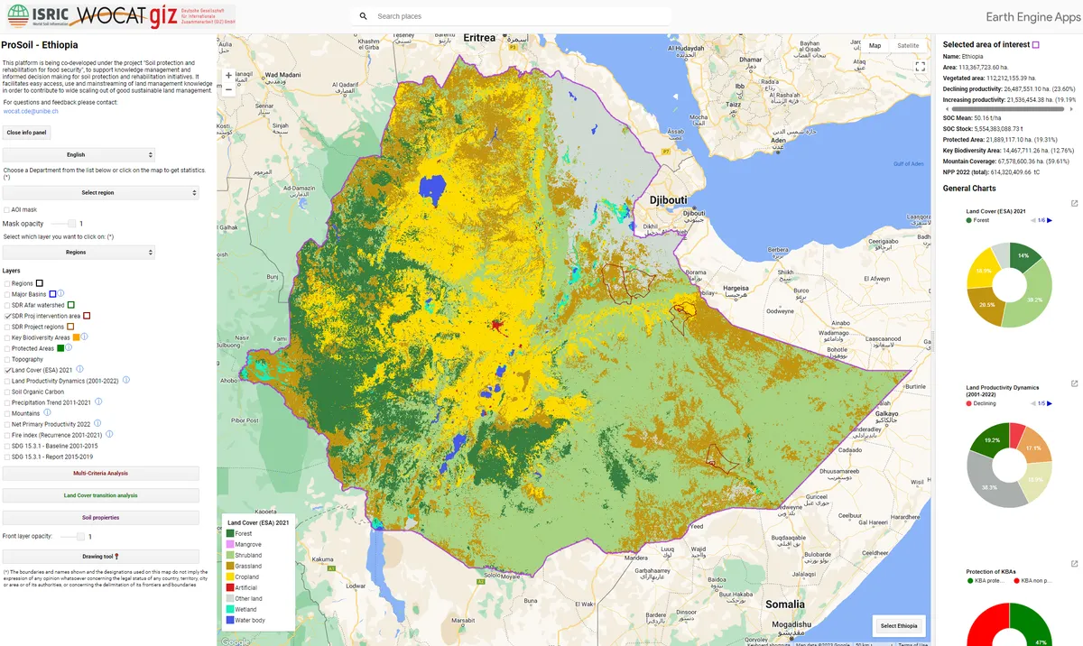
Task: Open the English language dropdown
Action: pyautogui.click(x=79, y=155)
